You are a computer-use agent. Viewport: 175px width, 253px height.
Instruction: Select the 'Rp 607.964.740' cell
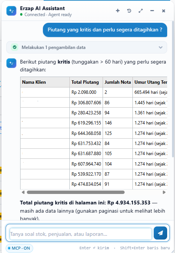point(86,164)
